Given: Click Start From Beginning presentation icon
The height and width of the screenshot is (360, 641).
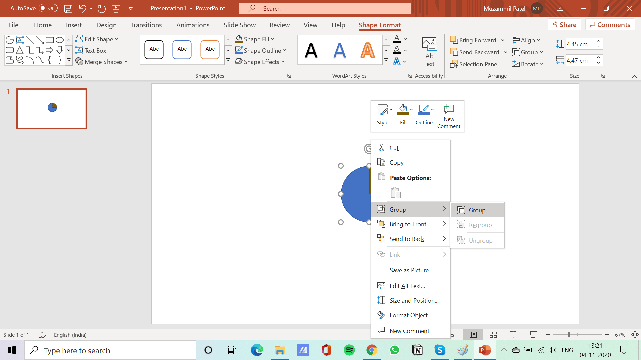Looking at the screenshot, I should 116,9.
